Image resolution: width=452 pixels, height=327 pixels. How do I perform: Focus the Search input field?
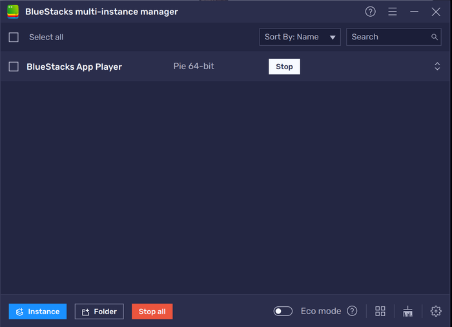click(x=393, y=37)
